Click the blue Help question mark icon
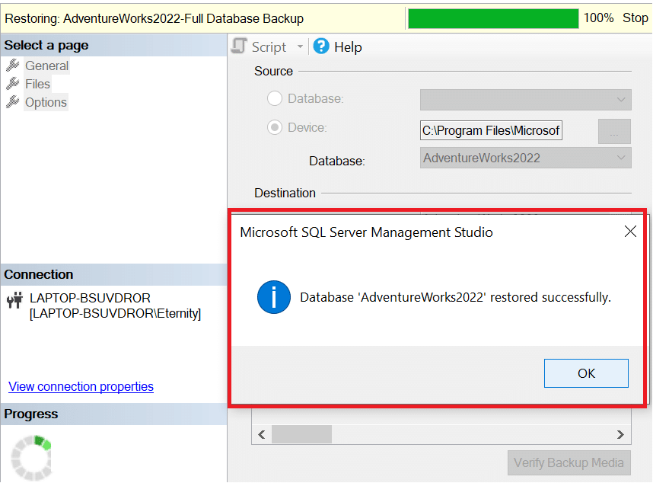 click(321, 46)
